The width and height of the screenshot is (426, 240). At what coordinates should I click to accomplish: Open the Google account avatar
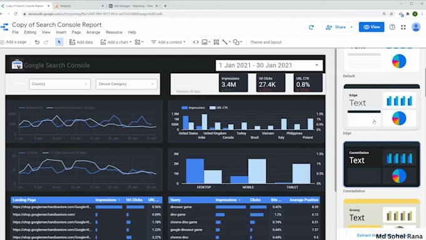tap(416, 27)
